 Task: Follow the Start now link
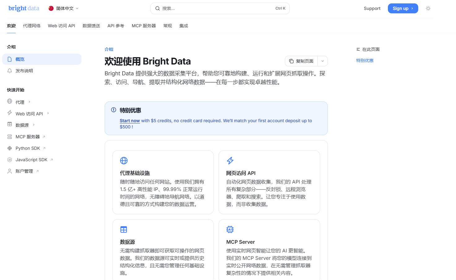click(130, 121)
